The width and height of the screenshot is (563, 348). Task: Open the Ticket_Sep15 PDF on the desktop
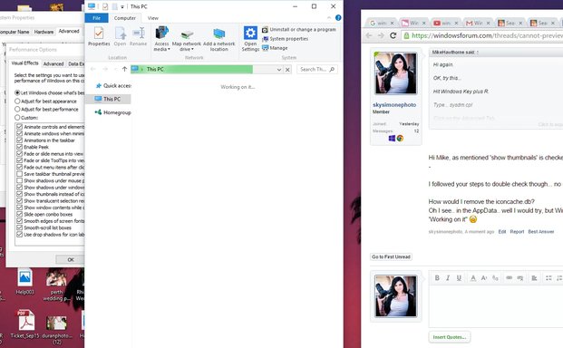tap(24, 324)
